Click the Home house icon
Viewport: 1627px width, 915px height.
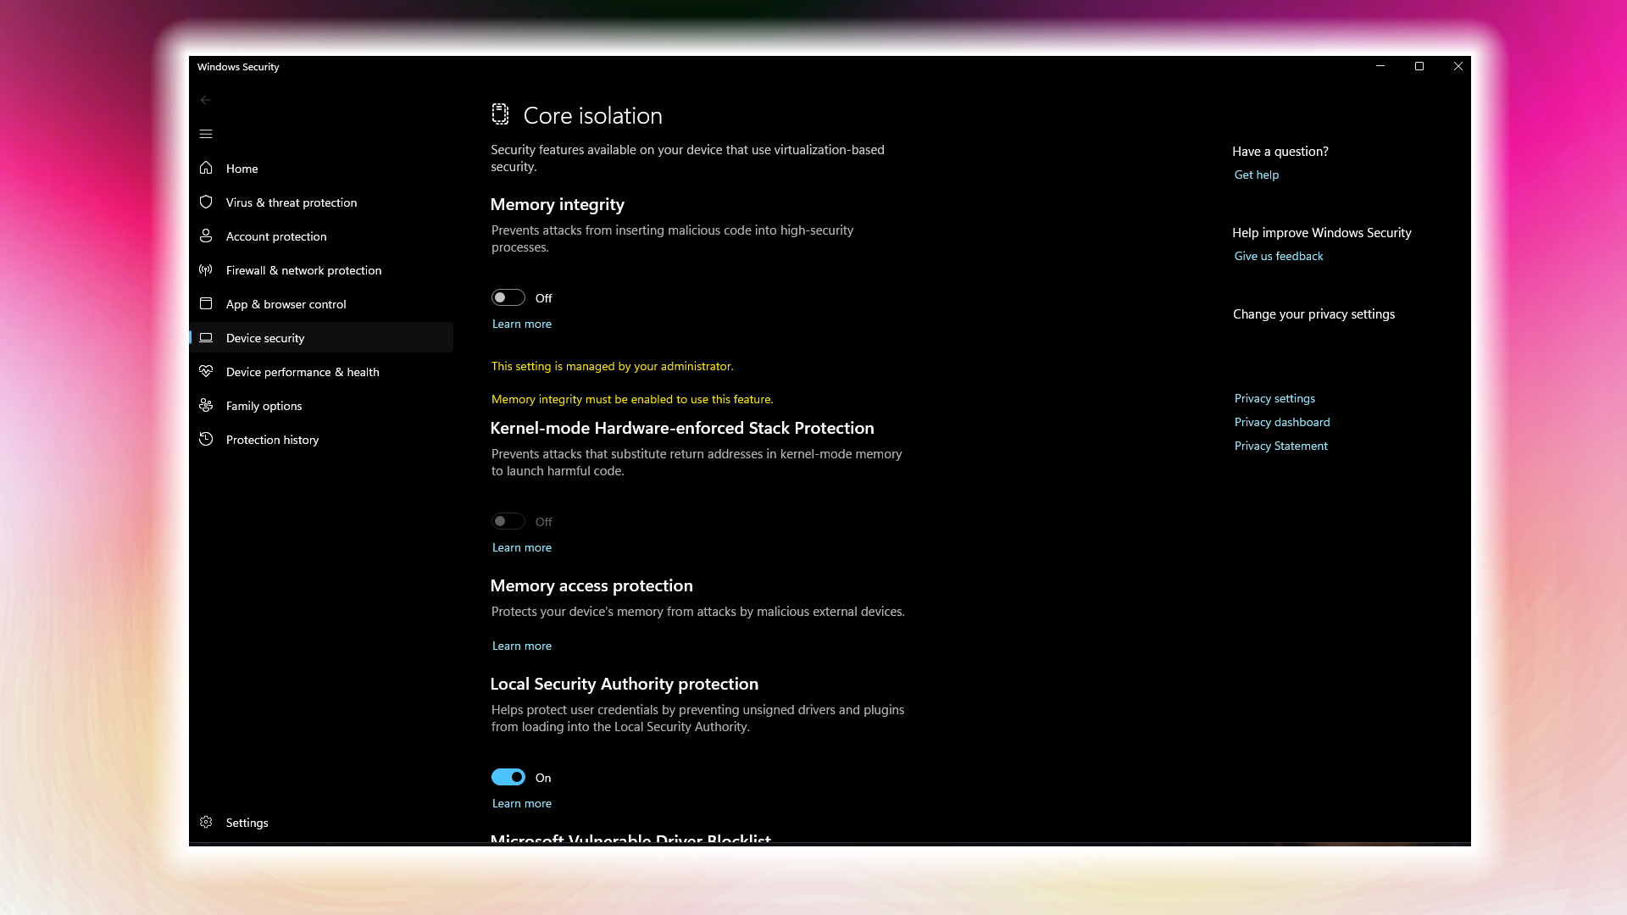(x=206, y=168)
